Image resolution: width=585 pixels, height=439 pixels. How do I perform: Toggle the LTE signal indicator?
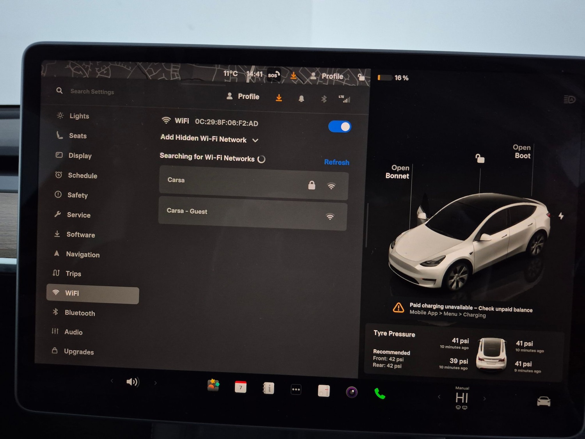346,99
